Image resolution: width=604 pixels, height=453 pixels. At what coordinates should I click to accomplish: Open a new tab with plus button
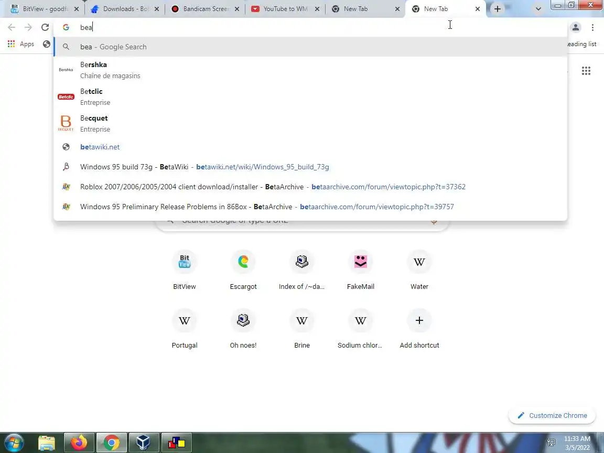coord(497,9)
